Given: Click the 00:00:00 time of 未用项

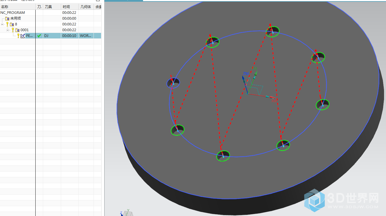Looking at the screenshot, I should click(69, 18).
